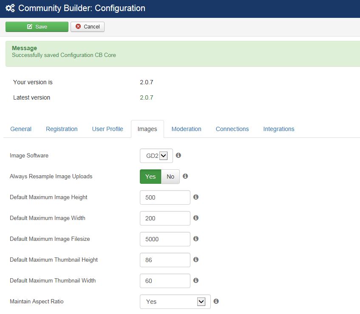This screenshot has height=314, width=360.
Task: Click the 'Default Maximum Image Filesize' label
Action: coord(50,239)
